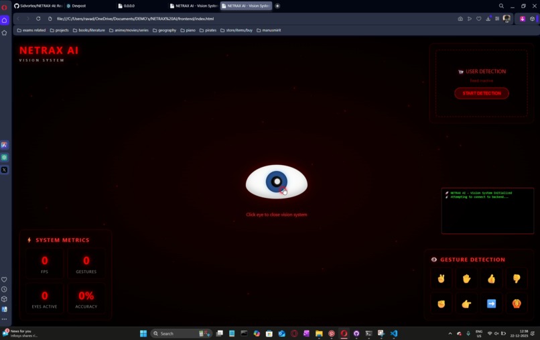Screen dimensions: 540x340
Task: Select the raised fist gesture tile
Action: [441, 304]
